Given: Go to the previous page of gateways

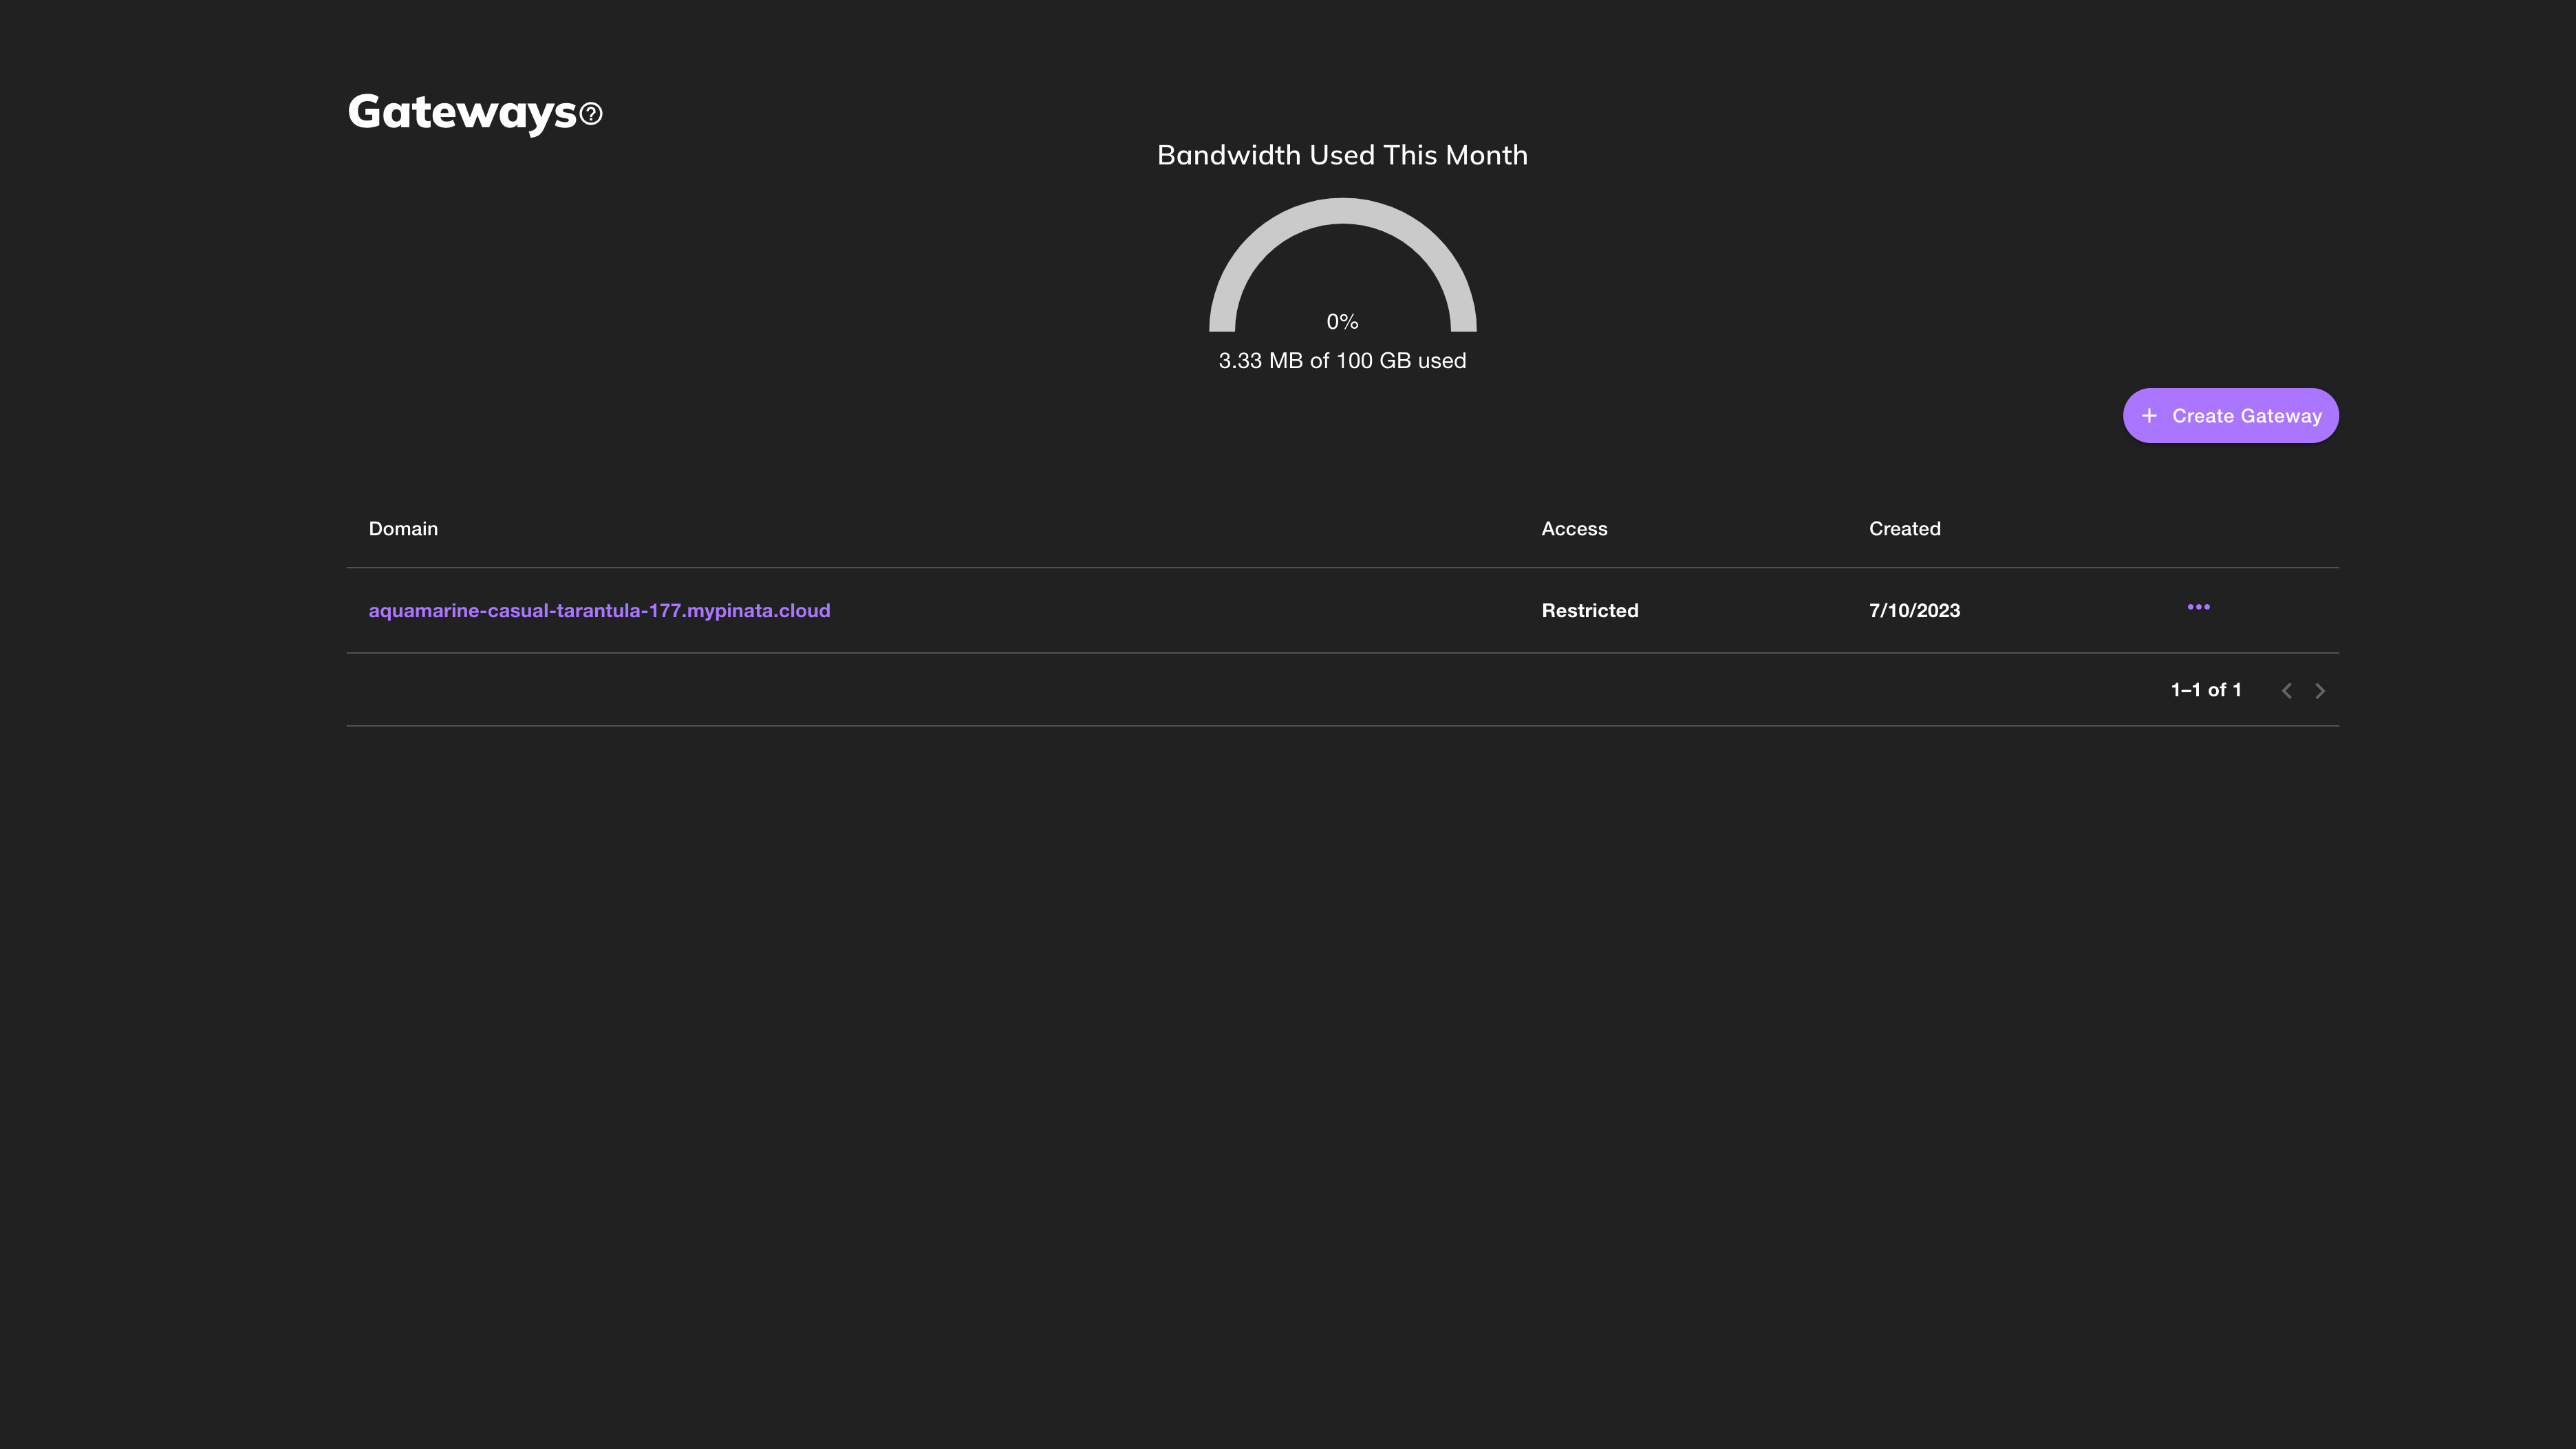Looking at the screenshot, I should pos(2286,691).
